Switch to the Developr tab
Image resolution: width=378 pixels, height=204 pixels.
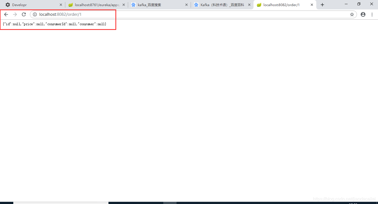(x=34, y=5)
